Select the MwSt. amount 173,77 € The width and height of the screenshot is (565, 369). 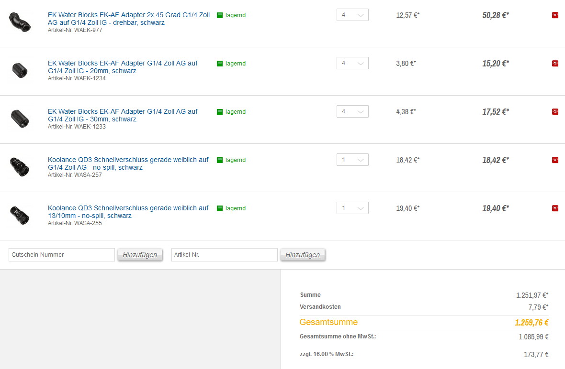tap(536, 355)
